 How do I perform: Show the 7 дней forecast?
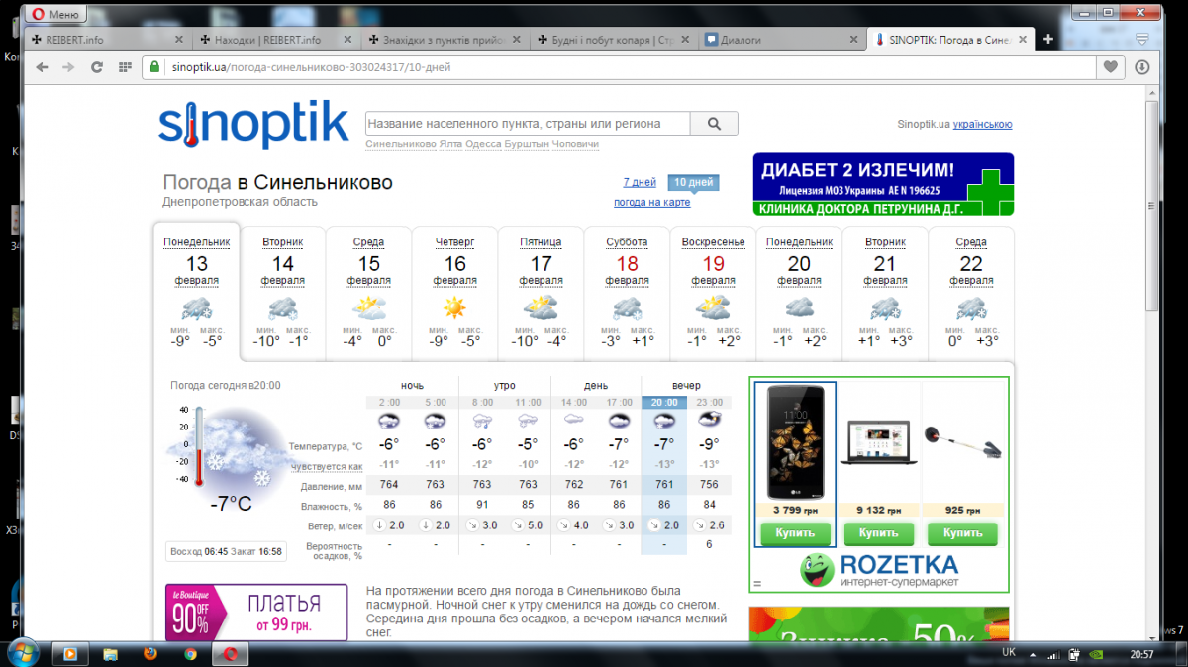click(x=640, y=182)
